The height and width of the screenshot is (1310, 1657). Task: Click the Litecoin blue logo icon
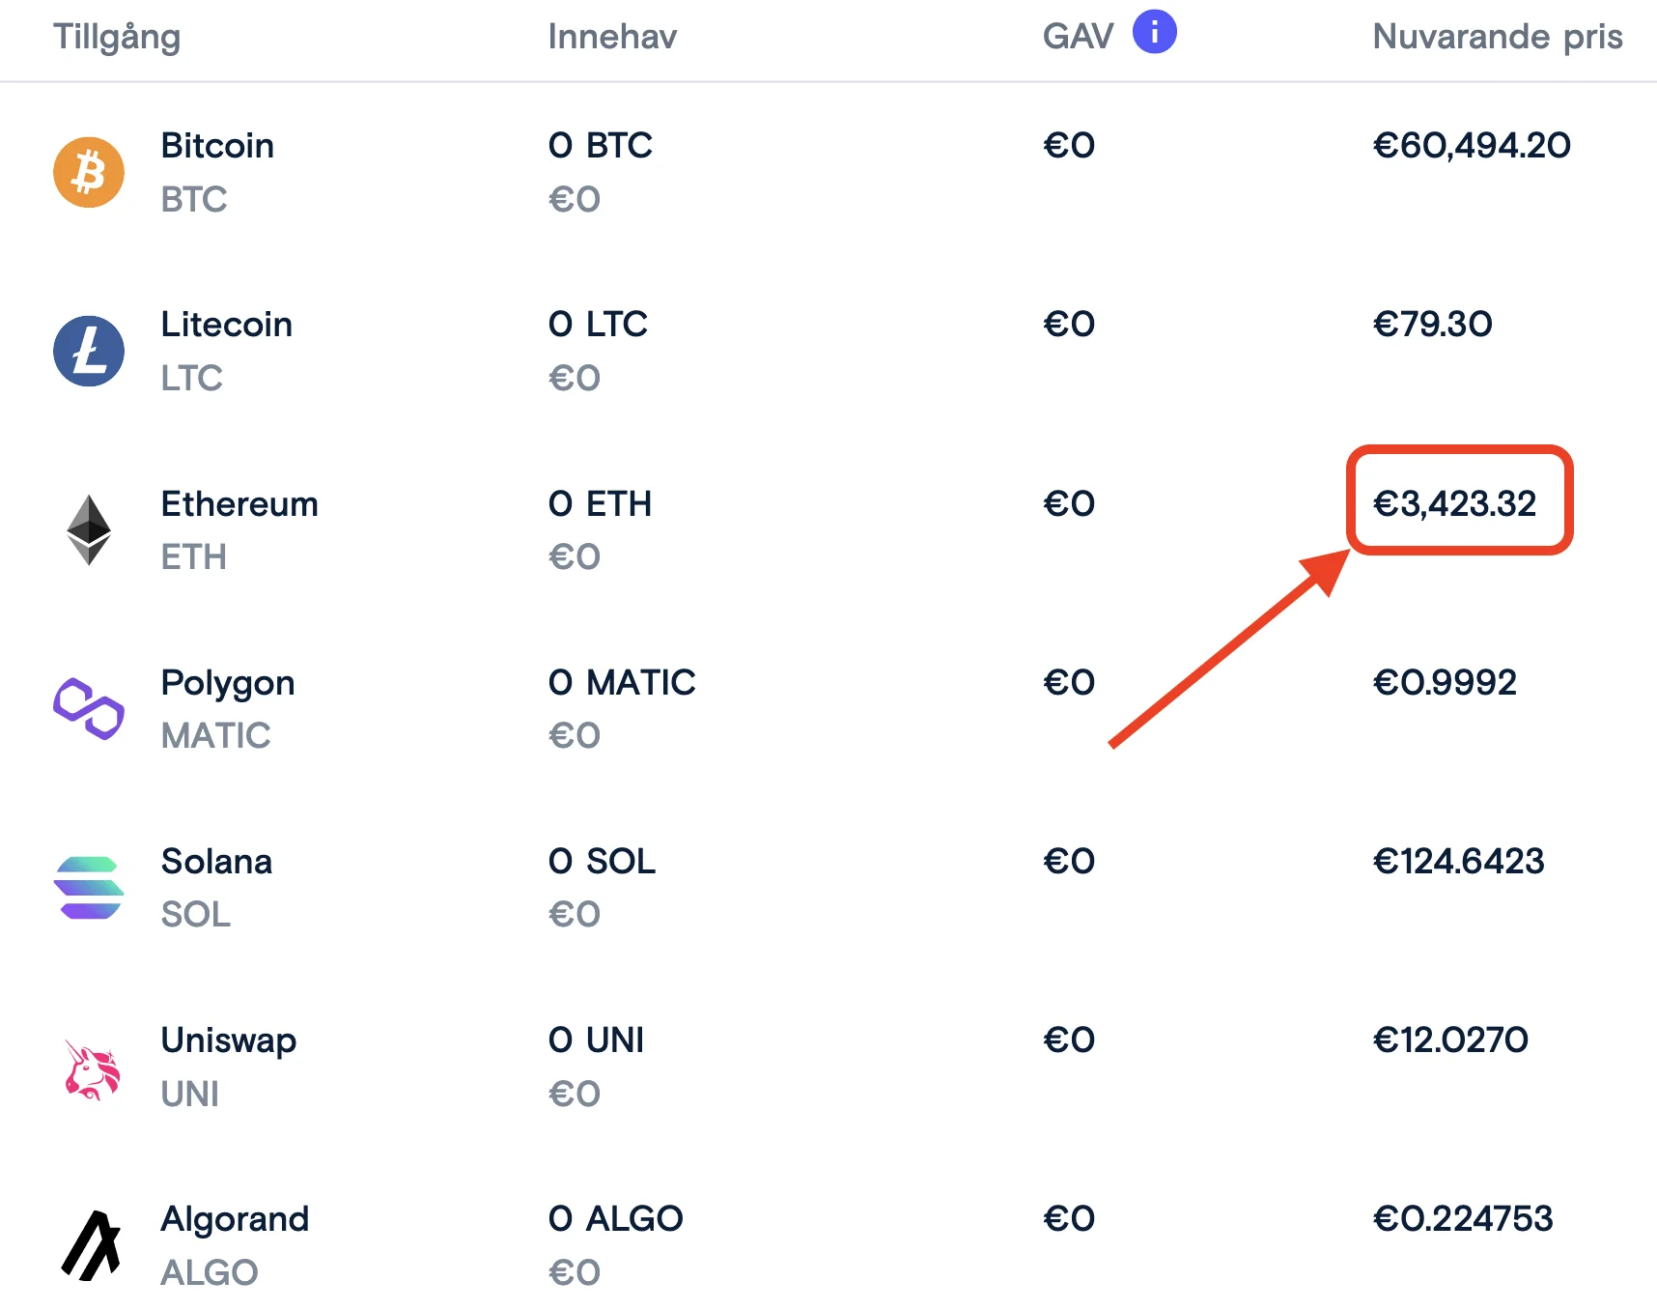89,351
